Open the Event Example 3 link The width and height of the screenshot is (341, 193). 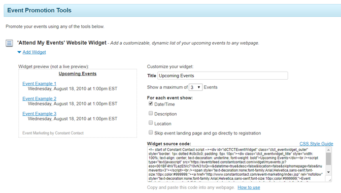40,114
